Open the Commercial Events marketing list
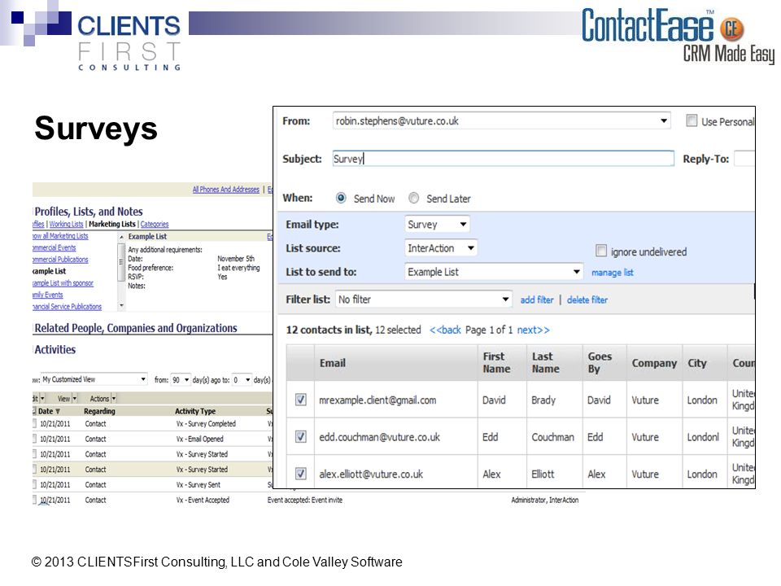This screenshot has height=586, width=781. (x=55, y=247)
